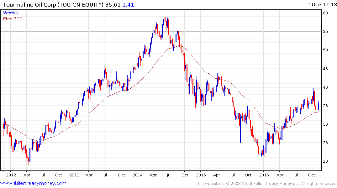The image size is (337, 188).
Task: Click the price change value 1.41
Action: (x=128, y=5)
